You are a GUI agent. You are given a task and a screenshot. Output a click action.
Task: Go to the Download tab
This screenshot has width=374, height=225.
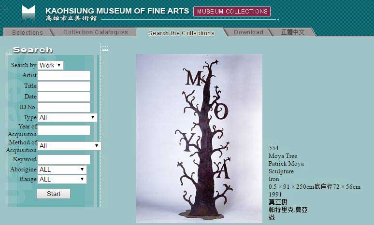click(248, 32)
